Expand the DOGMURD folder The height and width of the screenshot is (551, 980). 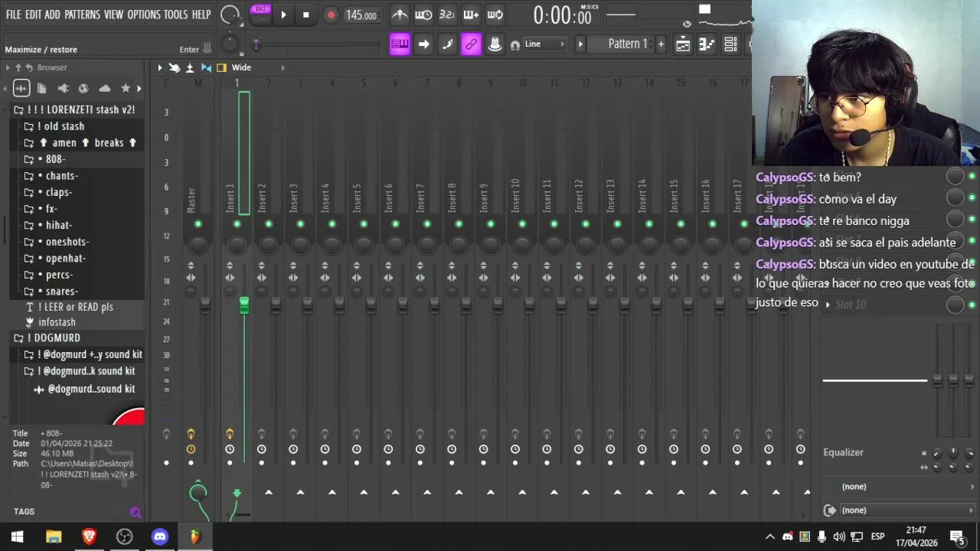47,337
